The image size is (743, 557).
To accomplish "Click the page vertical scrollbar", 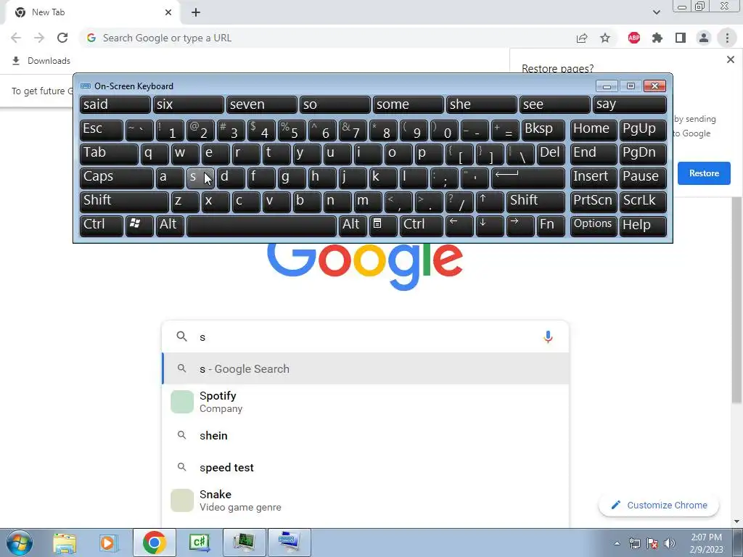I will (736, 301).
